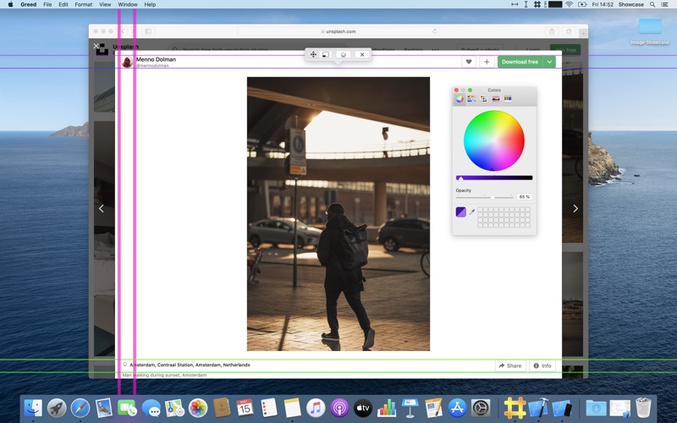Screen dimensions: 677x423
Task: Open the Greed app menu
Action: click(x=29, y=4)
